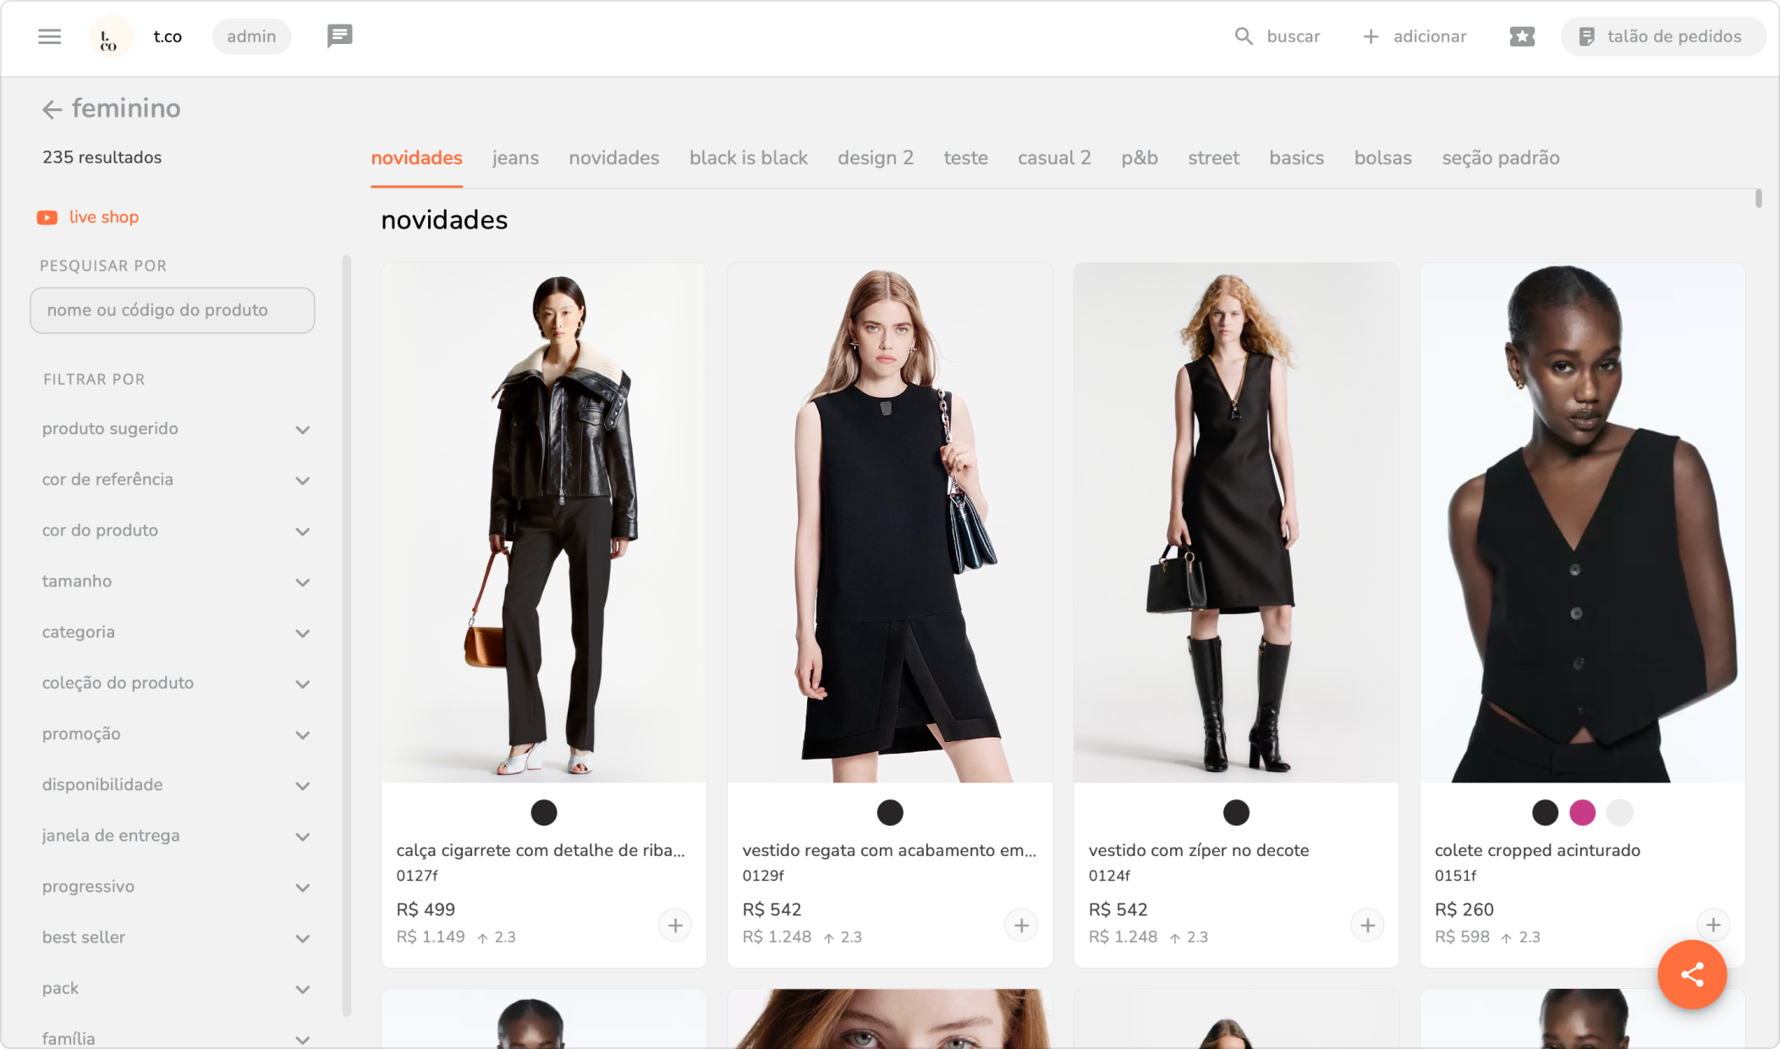Screen dimensions: 1780x1049
Task: Open the hamburger menu icon
Action: click(x=50, y=36)
